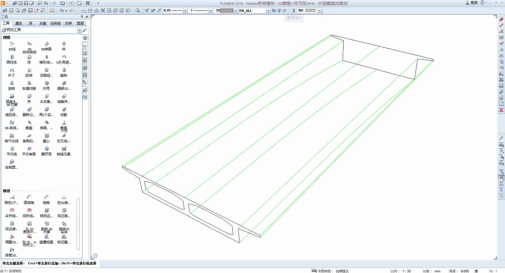
Task: Choose the 球 sphere tool
Action: 29,59
